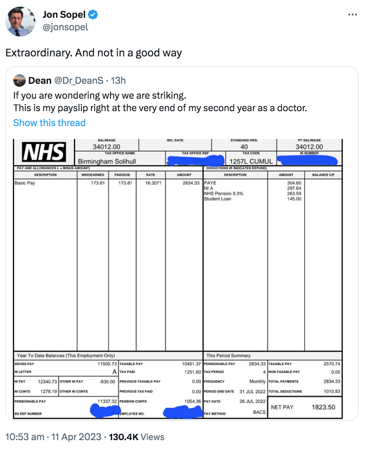This screenshot has height=453, width=368.
Task: Click the 'Extraordinary' tweet text
Action: (x=93, y=53)
